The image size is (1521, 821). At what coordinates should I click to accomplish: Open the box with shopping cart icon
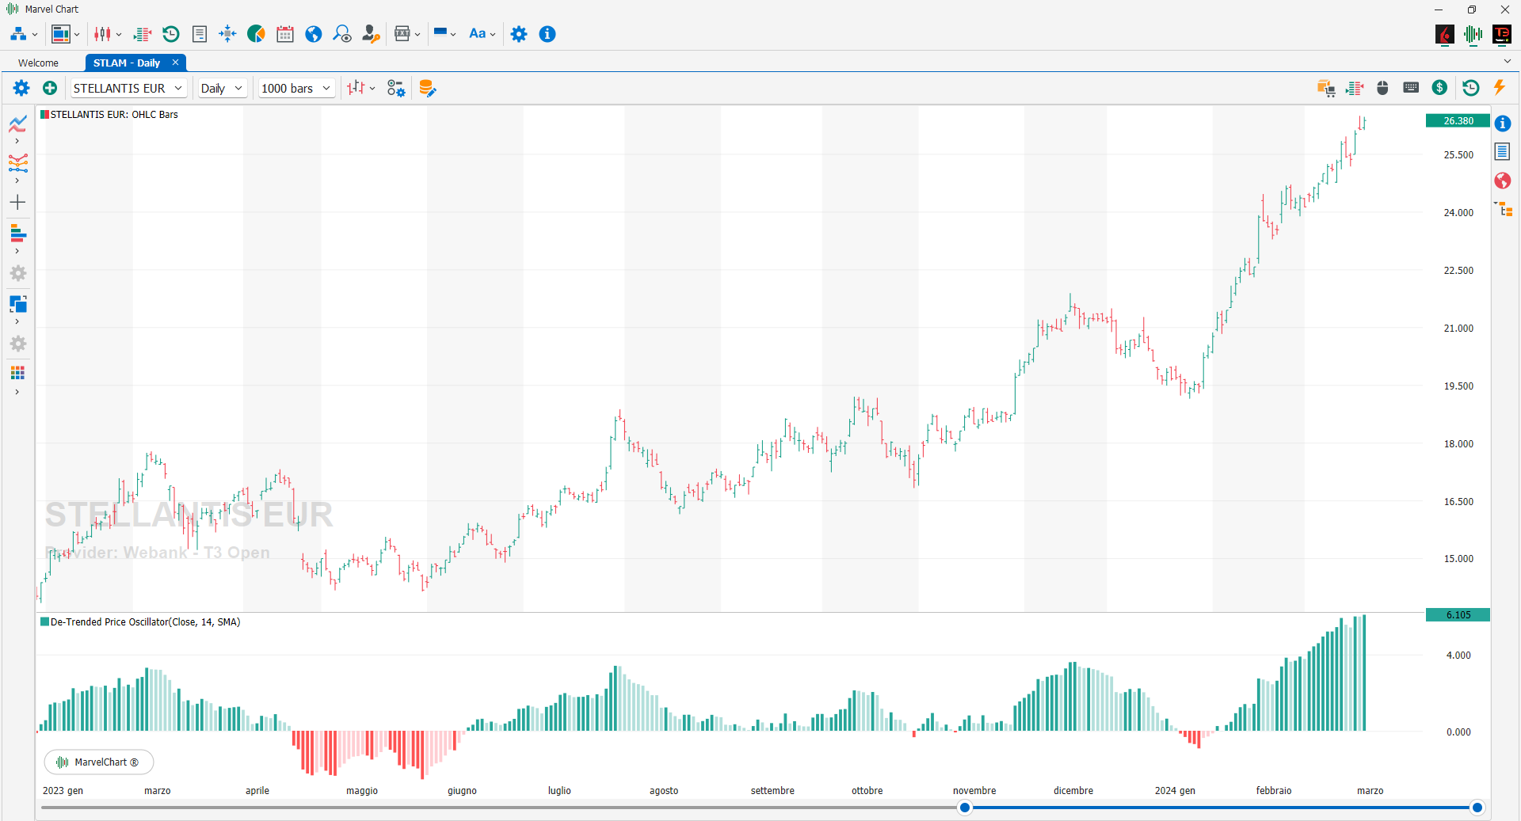click(1326, 88)
